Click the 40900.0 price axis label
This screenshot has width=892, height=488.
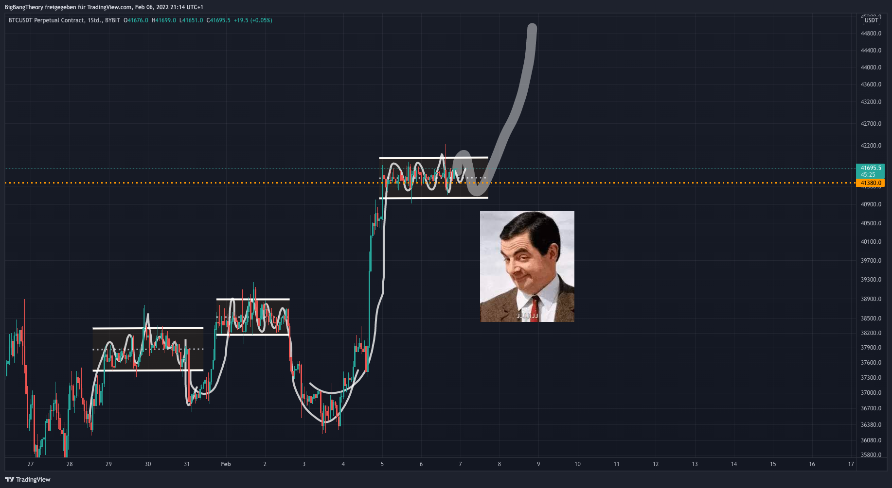(871, 204)
